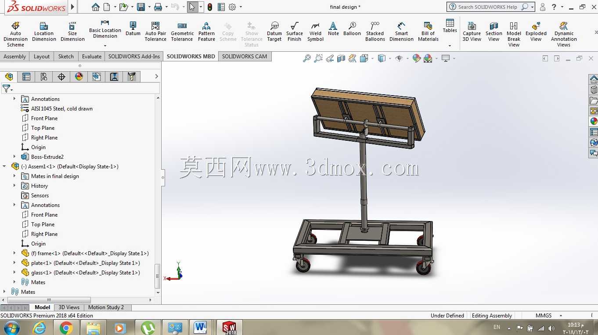Click the Zoom to Area icon
This screenshot has width=598, height=335.
tap(318, 58)
